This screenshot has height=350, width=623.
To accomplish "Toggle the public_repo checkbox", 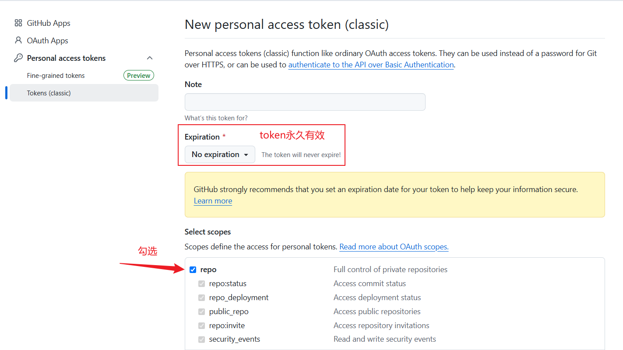I will (x=201, y=311).
